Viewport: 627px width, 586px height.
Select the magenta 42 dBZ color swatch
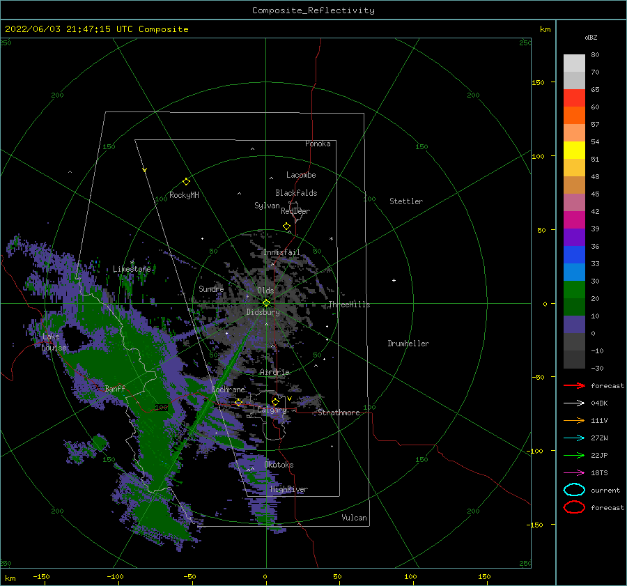[x=574, y=219]
